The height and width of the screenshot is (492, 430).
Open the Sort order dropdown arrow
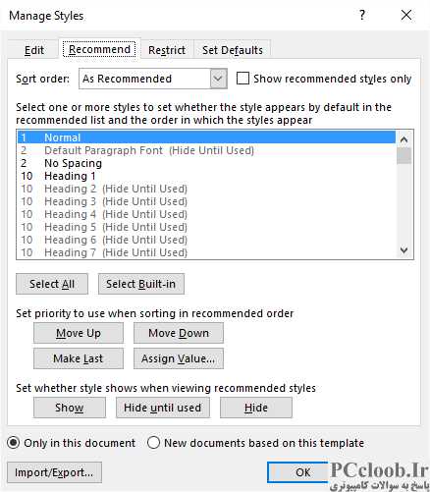218,79
